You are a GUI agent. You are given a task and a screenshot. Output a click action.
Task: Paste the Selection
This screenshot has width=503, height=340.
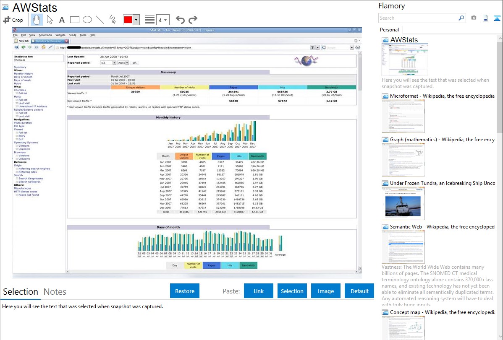tap(292, 291)
